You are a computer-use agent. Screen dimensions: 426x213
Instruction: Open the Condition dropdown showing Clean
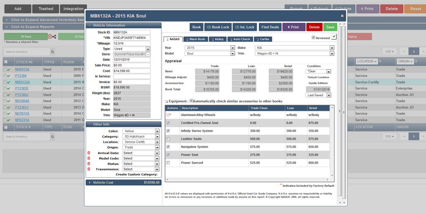tap(318, 71)
